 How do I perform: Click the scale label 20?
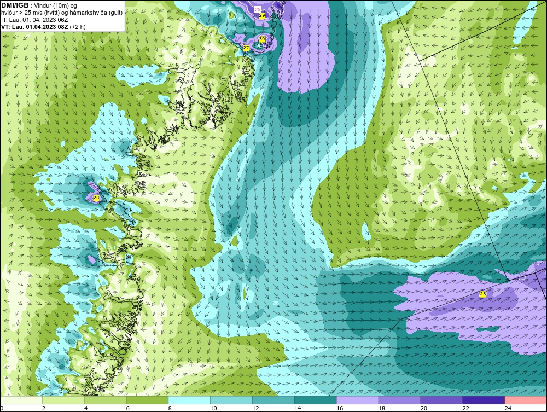coord(424,408)
